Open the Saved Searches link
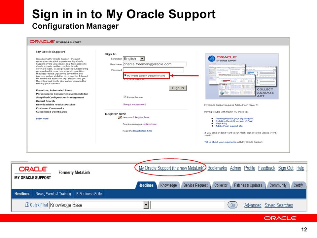317x238 pixels. 279,205
